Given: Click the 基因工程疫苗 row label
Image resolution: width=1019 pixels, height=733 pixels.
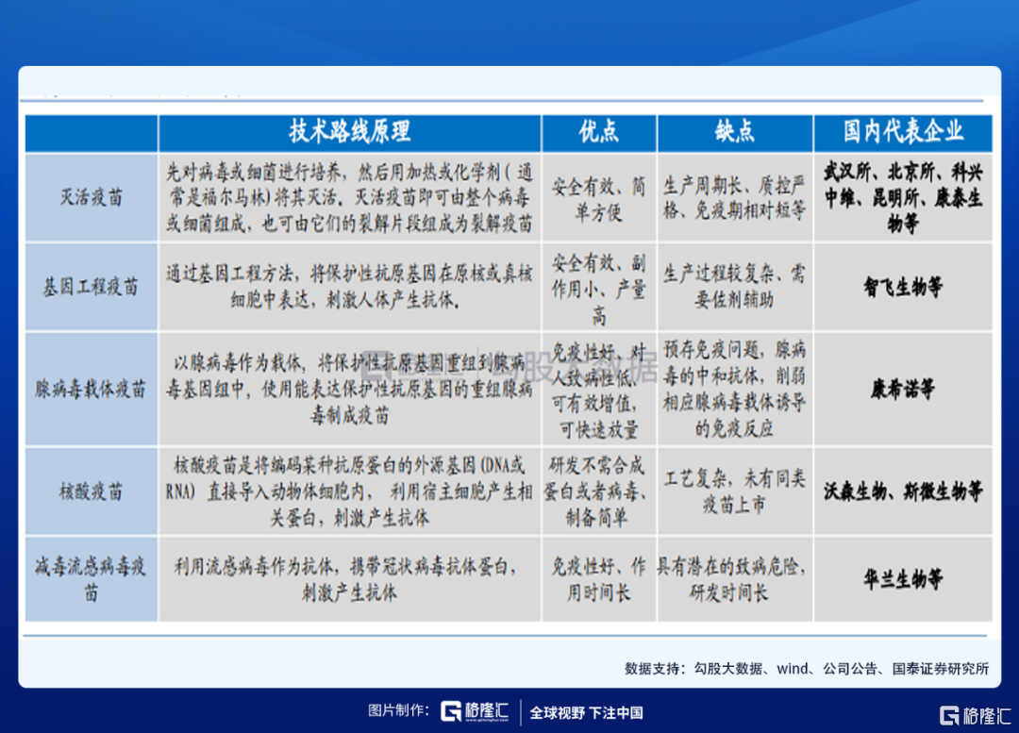Looking at the screenshot, I should (x=91, y=287).
